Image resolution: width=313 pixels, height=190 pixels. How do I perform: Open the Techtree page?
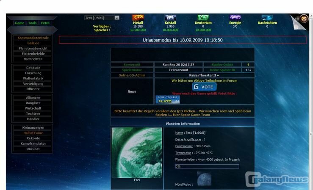coord(33,114)
